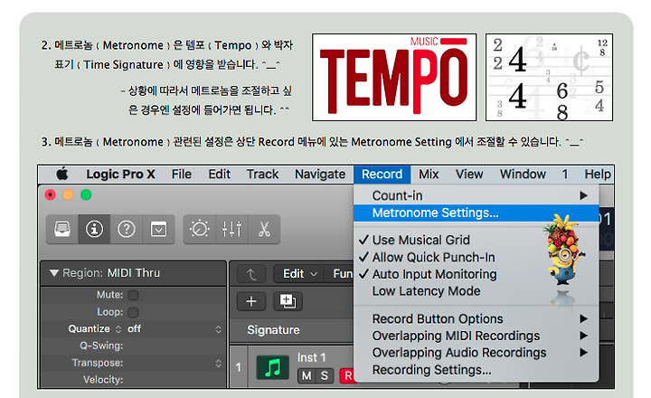Open the Library panel icon
The image size is (651, 398).
click(x=62, y=229)
